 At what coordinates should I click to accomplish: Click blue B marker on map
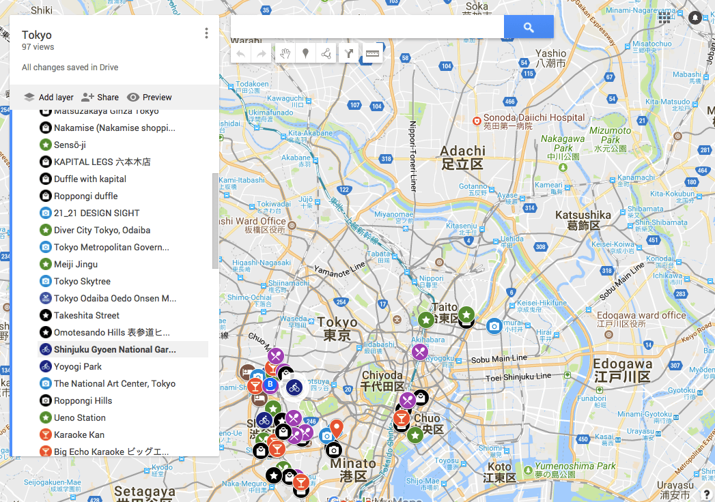click(x=270, y=385)
